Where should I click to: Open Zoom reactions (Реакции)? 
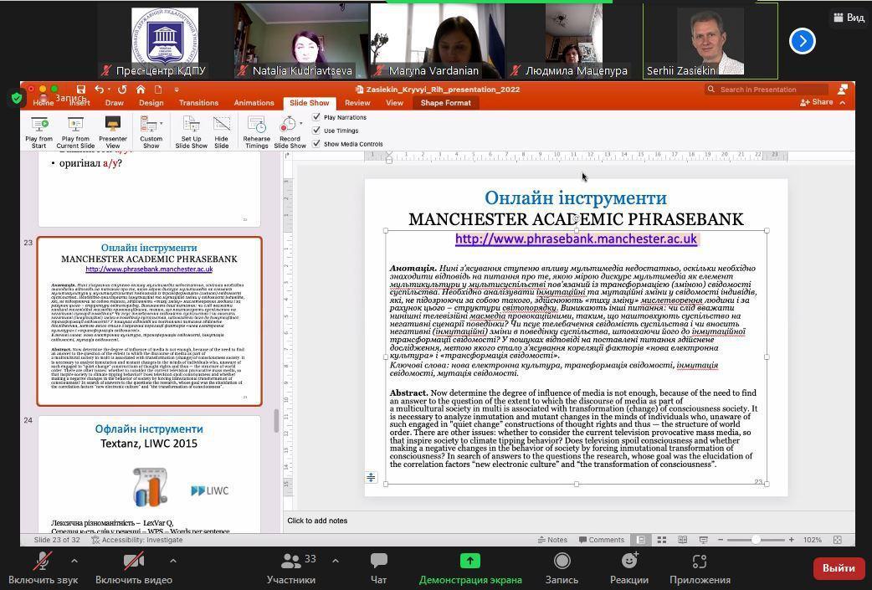(x=629, y=568)
